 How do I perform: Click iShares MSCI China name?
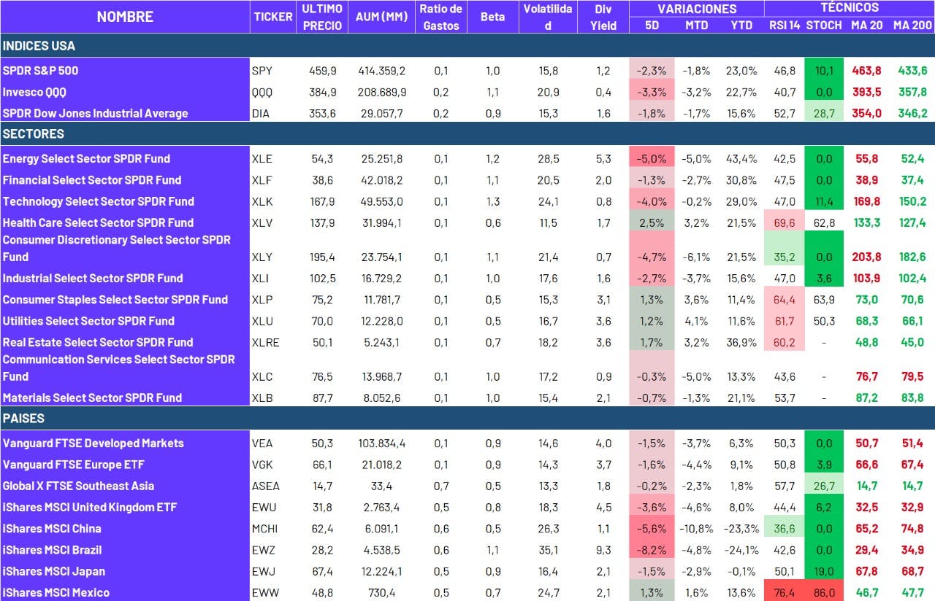tap(52, 528)
